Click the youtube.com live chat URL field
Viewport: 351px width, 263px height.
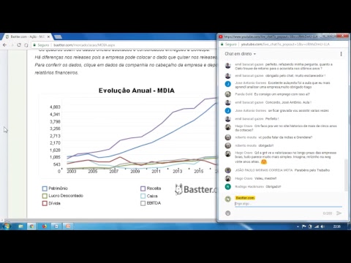[x=285, y=45]
